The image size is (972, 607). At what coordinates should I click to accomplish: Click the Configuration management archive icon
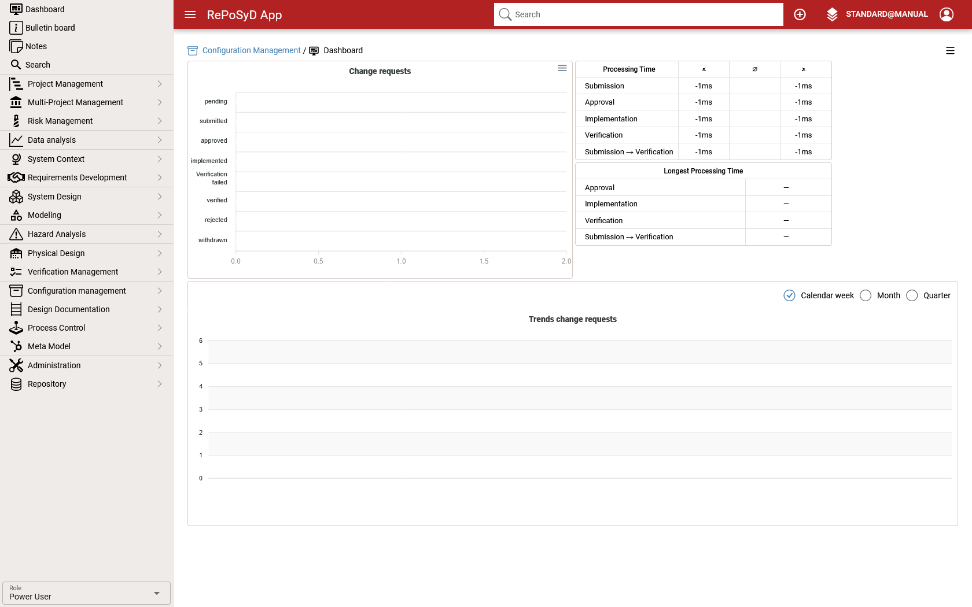[16, 291]
